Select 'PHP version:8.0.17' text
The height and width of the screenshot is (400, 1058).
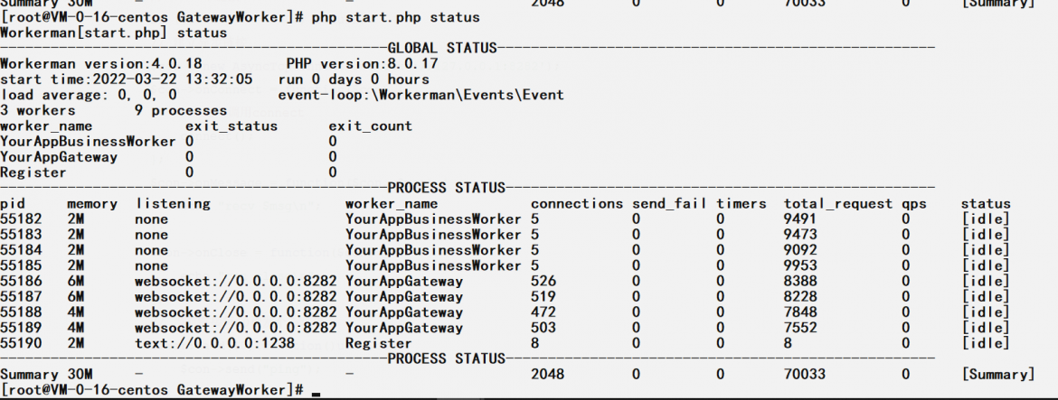coord(363,64)
